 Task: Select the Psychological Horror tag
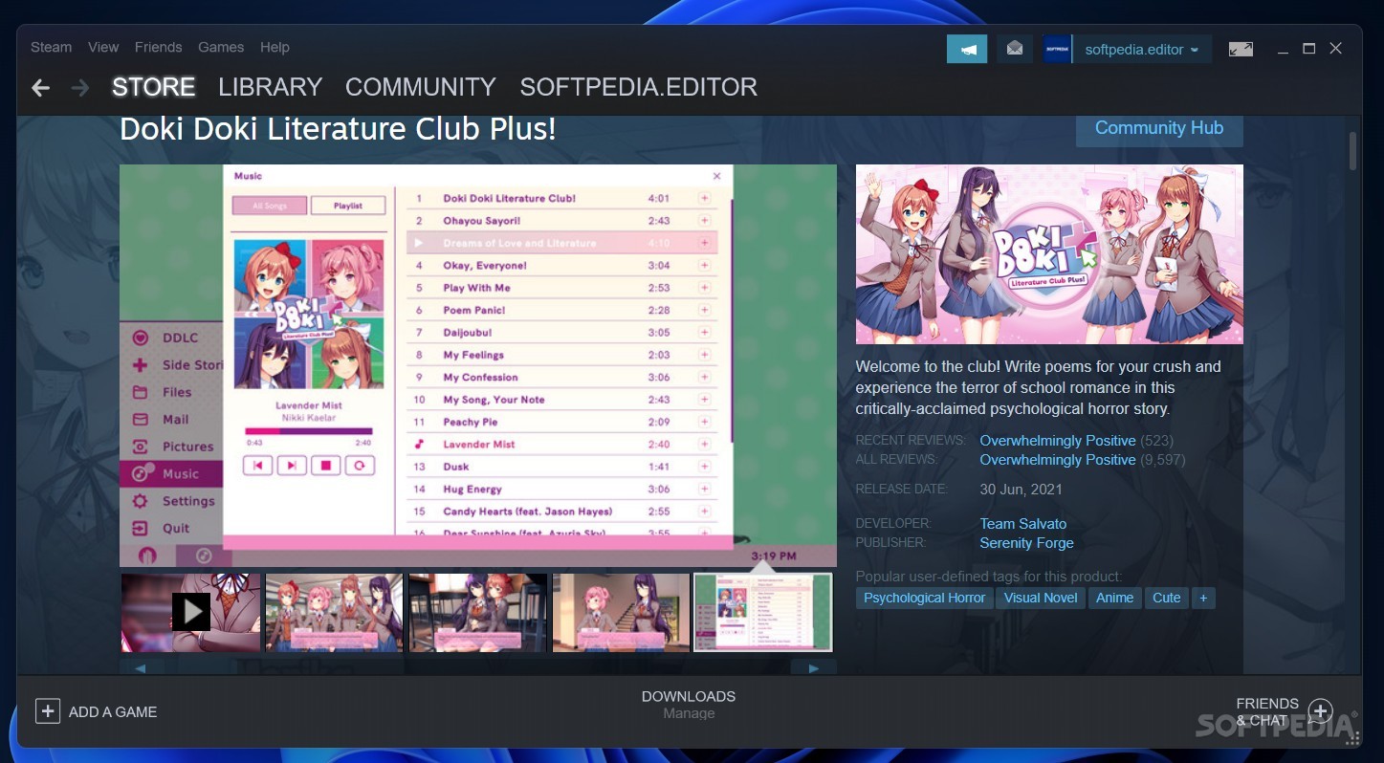click(924, 598)
